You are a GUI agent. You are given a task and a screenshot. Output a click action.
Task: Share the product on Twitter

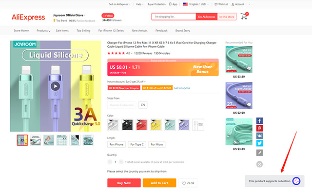259,143
